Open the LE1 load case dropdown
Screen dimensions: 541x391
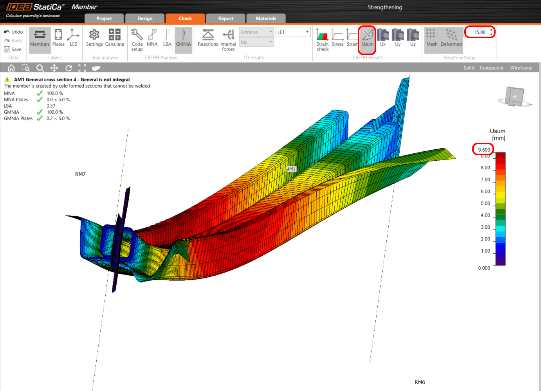[293, 32]
